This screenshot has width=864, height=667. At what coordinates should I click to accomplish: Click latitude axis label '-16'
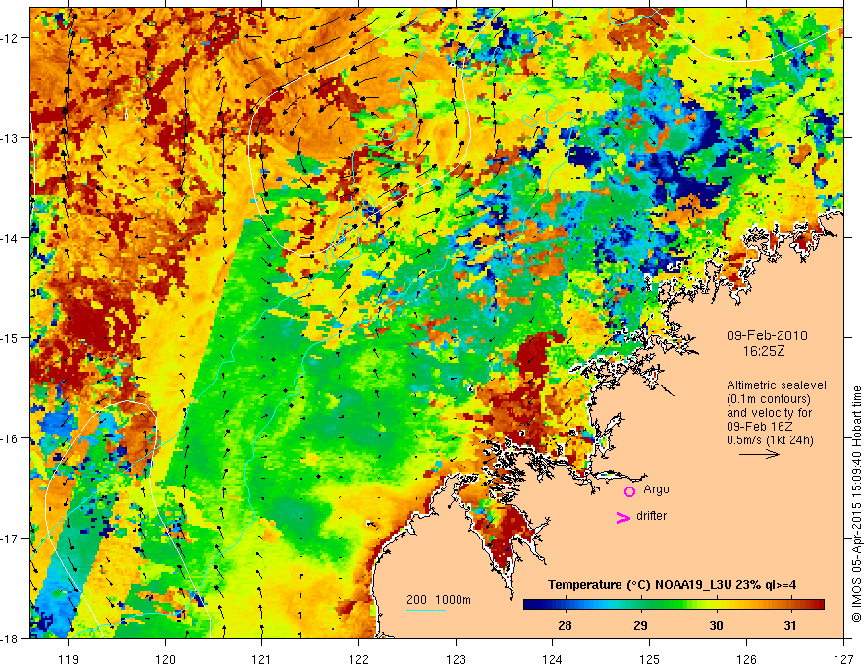point(10,438)
